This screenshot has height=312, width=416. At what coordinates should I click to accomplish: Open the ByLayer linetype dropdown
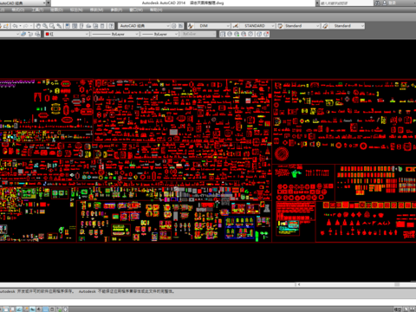pyautogui.click(x=115, y=34)
